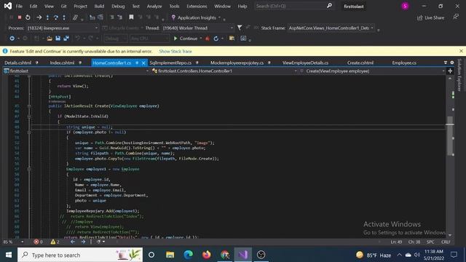Open the Debug menu
The image size is (466, 262).
118,6
